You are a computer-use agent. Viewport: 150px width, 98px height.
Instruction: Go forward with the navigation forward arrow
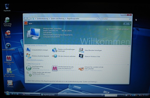click(29, 19)
